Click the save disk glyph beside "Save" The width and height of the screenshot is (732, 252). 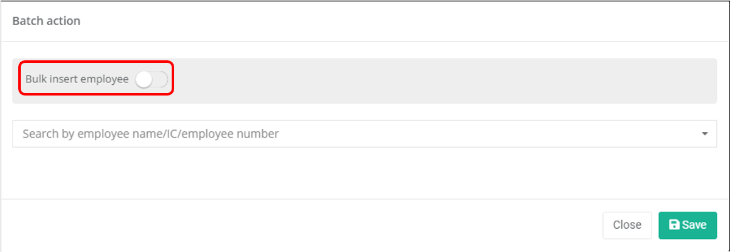674,225
